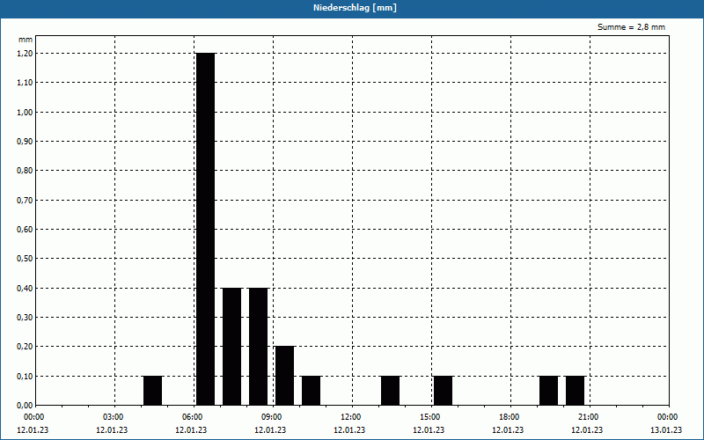This screenshot has width=704, height=440.
Task: Select the 12.01.23 date under 06:00
Action: (x=191, y=430)
